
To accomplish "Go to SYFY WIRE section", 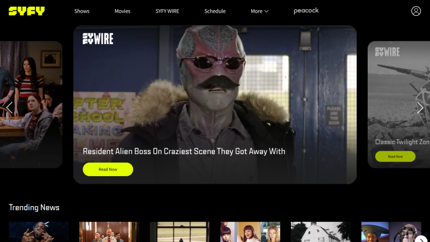I will tap(167, 11).
